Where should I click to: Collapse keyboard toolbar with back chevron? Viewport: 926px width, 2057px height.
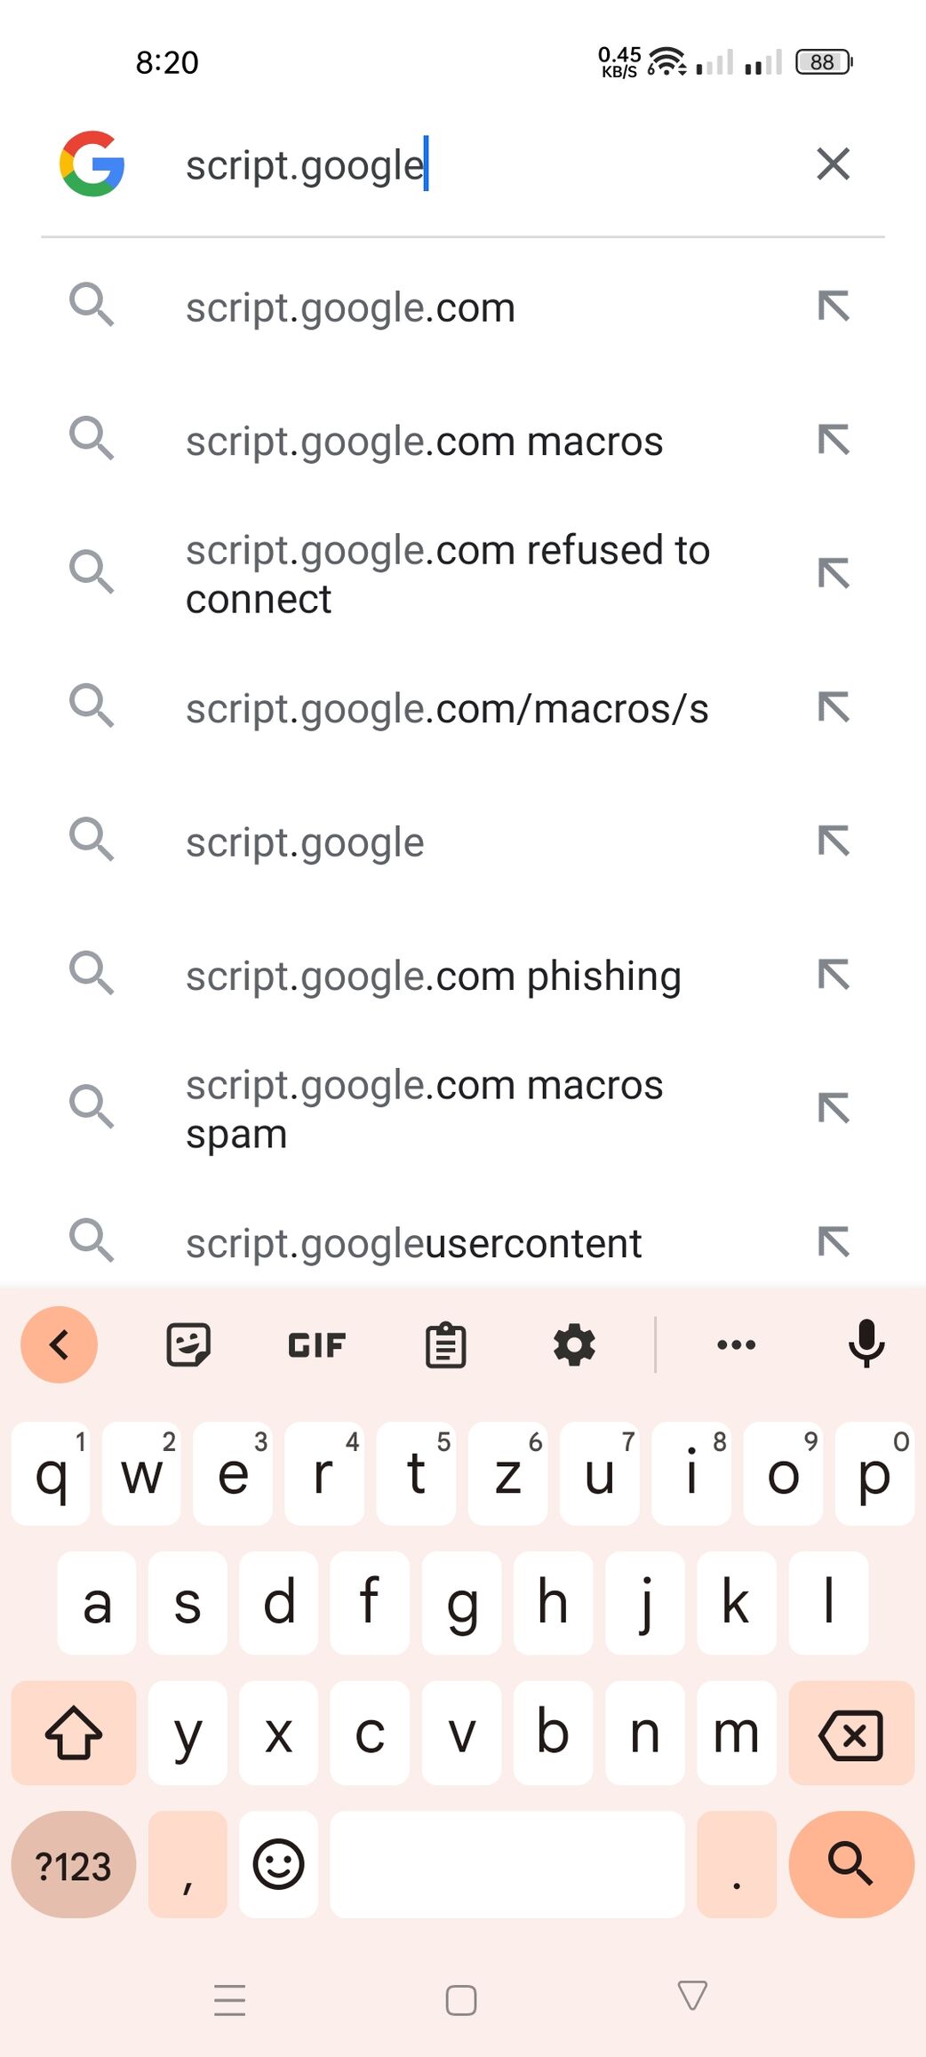(x=59, y=1344)
